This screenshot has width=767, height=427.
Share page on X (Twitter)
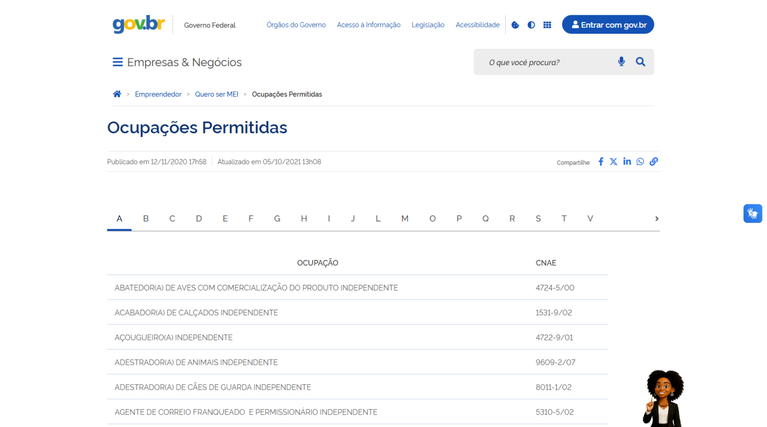pos(614,162)
